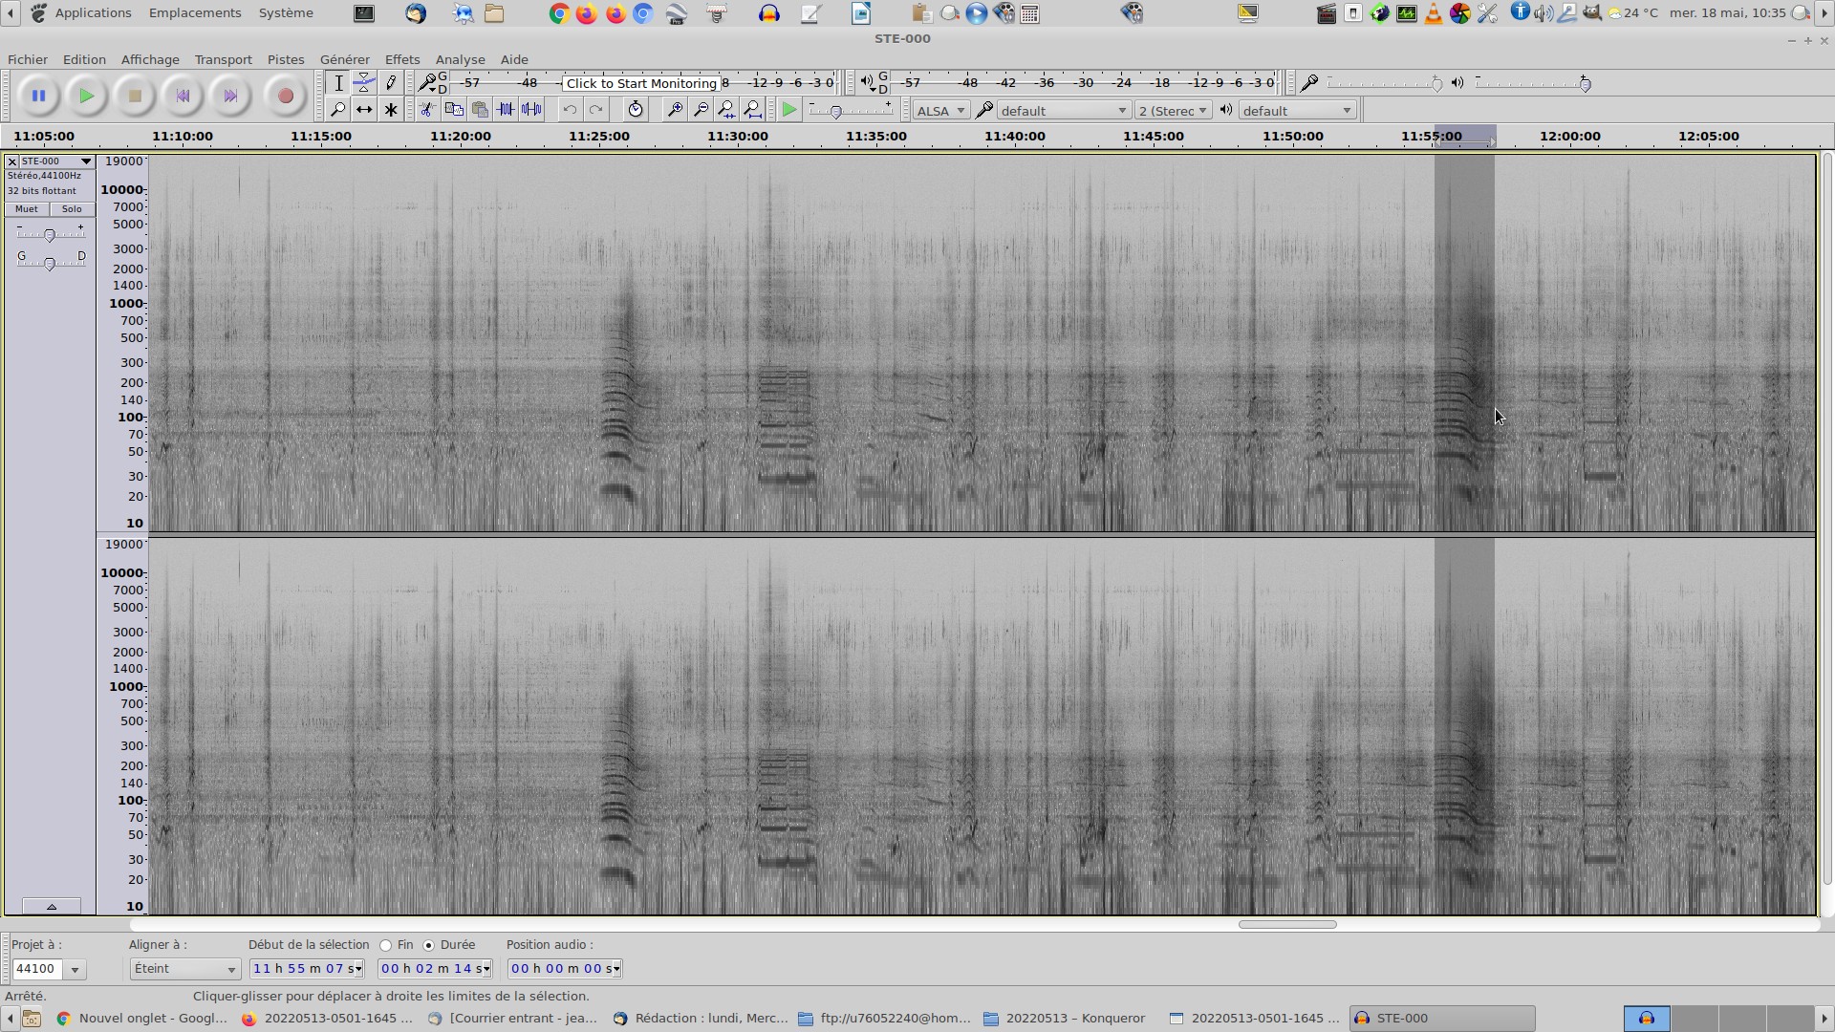Select the Durée radio button
The image size is (1835, 1032).
[x=429, y=945]
